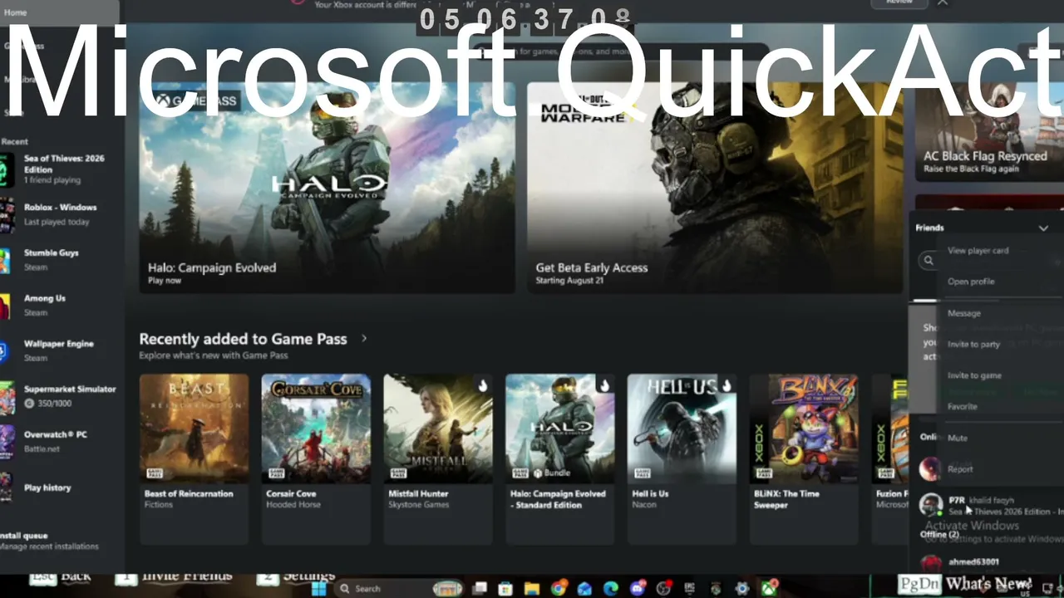Open File Explorer from the taskbar
Image resolution: width=1064 pixels, height=598 pixels.
(531, 589)
